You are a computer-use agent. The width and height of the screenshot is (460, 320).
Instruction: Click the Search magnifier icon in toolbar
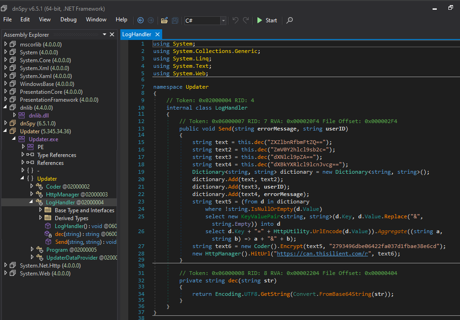click(289, 20)
